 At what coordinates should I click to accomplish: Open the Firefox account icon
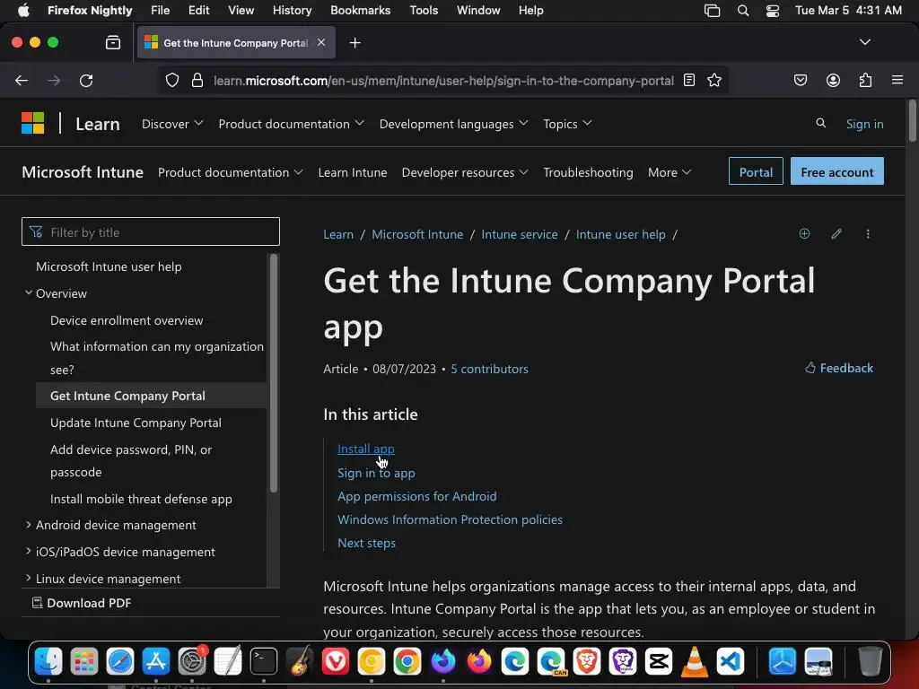tap(833, 80)
